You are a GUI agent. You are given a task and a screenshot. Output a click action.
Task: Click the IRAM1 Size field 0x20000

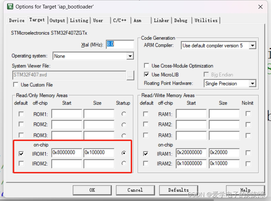(x=224, y=153)
